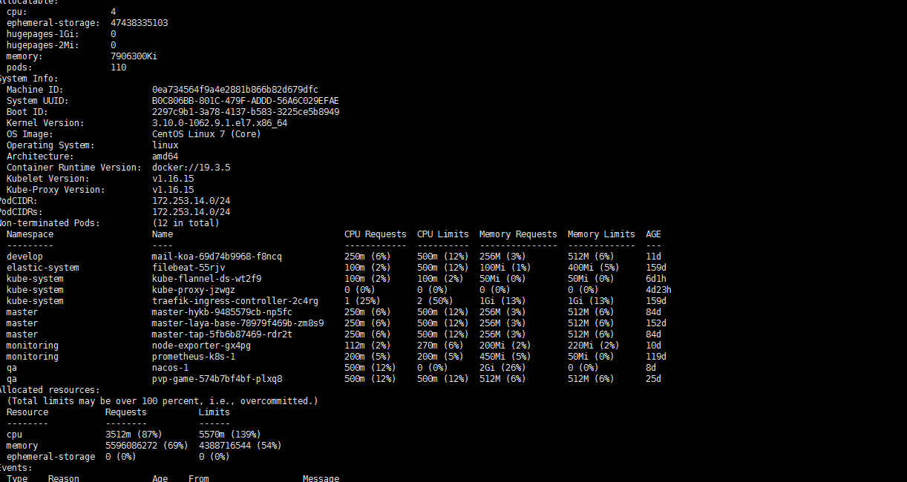907x482 pixels.
Task: Click nacos-1 memory request 2Gi (26%)
Action: point(505,368)
